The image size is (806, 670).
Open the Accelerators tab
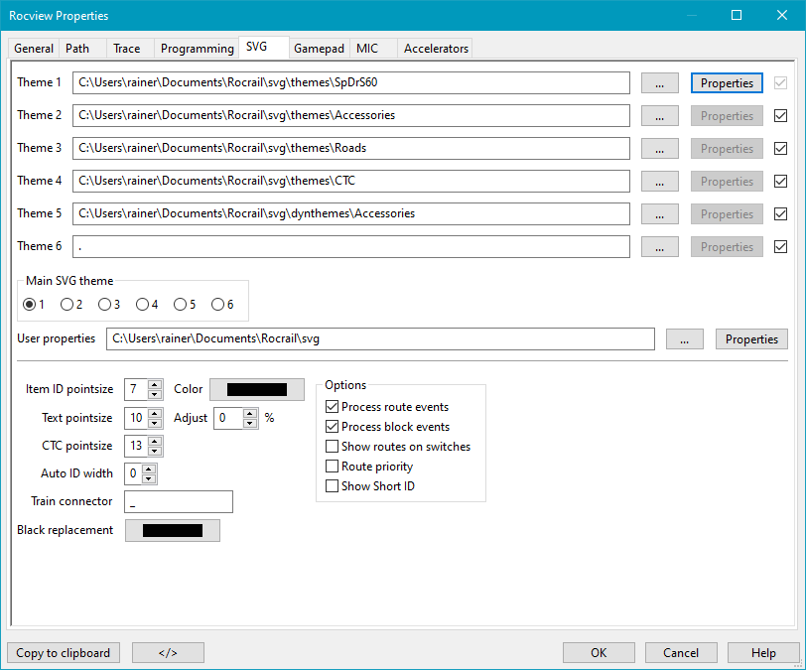(436, 48)
